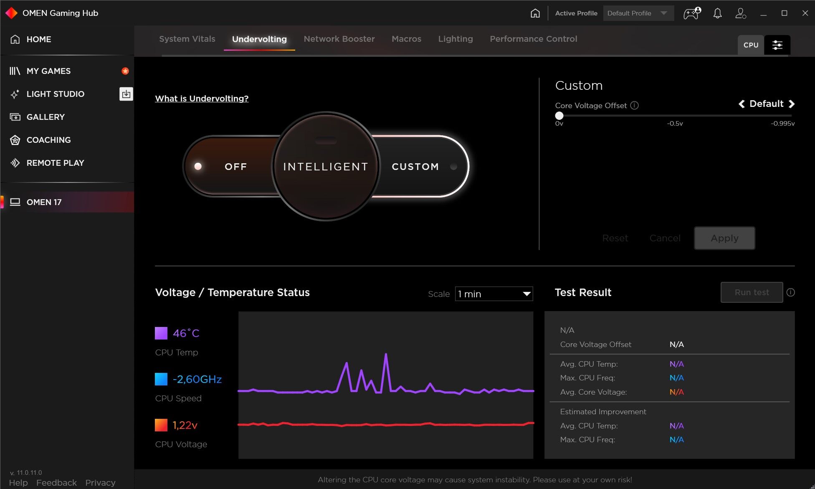Click the 46°C CPU Temp reading
Screen dimensions: 815x489
point(186,333)
